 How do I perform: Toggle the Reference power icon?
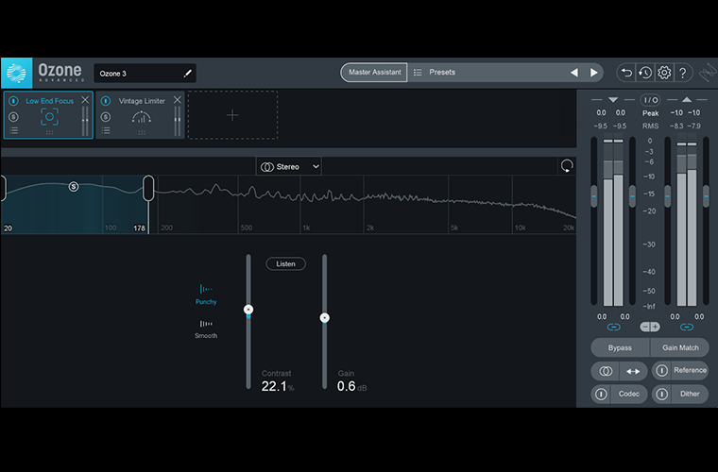661,370
